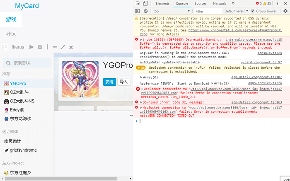Click the 东方龙隐谈 game icon

7,119
